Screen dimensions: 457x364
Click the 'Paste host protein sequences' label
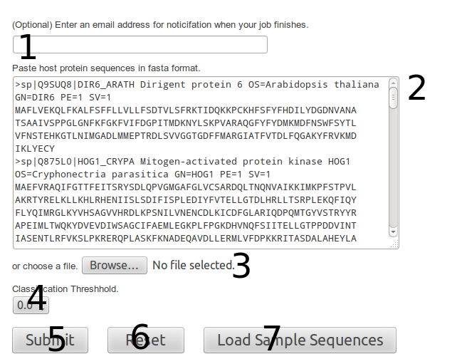click(x=106, y=68)
